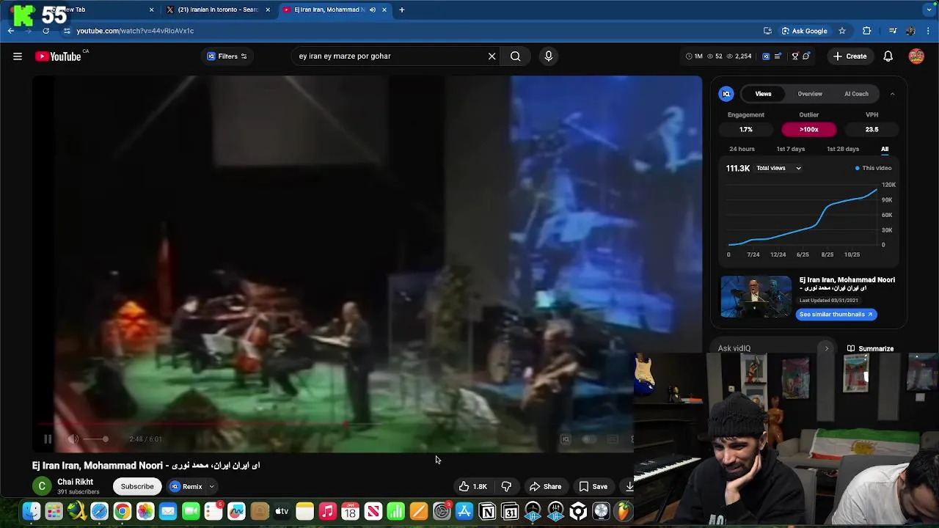The image size is (939, 528).
Task: Mute the video player volume icon
Action: (73, 439)
